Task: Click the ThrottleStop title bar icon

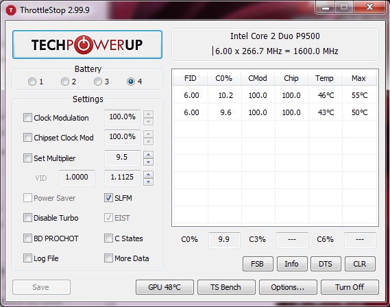Action: point(11,10)
